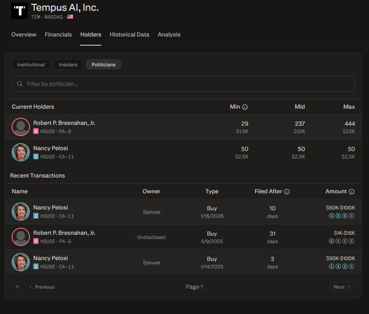
Task: Click the 31 days filed after value
Action: pyautogui.click(x=273, y=234)
